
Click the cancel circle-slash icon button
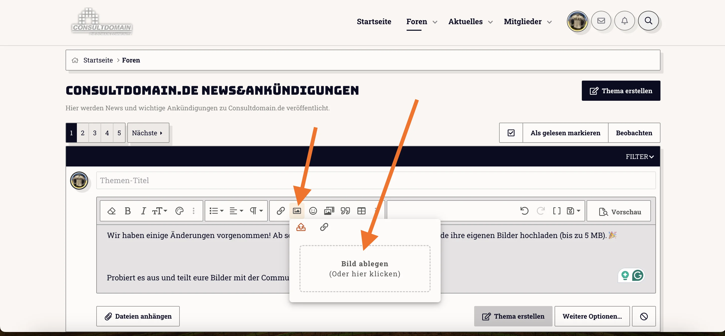coord(644,316)
